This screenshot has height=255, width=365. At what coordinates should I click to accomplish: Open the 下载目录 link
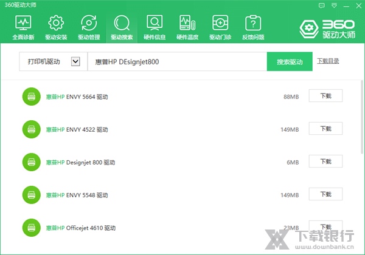(x=328, y=61)
